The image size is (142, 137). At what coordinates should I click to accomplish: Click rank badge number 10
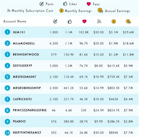(x=7, y=133)
